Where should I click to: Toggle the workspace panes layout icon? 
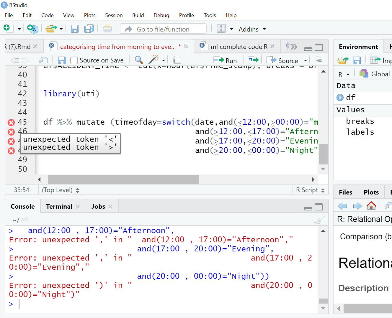222,29
